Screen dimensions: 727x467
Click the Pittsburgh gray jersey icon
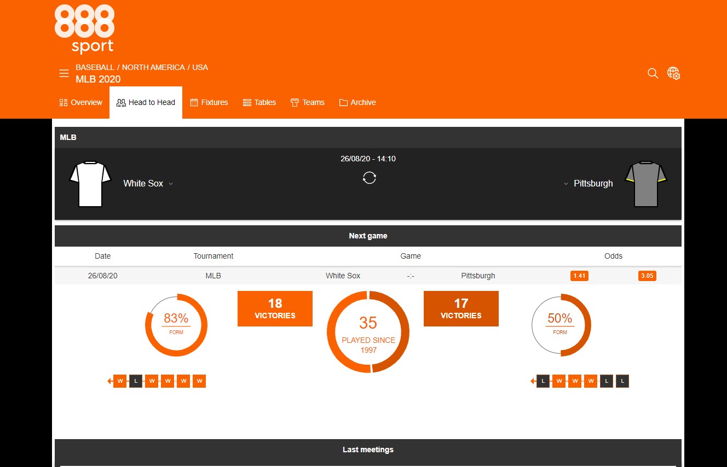pos(646,184)
